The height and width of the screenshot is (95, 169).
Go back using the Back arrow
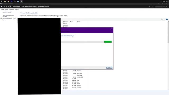[2, 6]
